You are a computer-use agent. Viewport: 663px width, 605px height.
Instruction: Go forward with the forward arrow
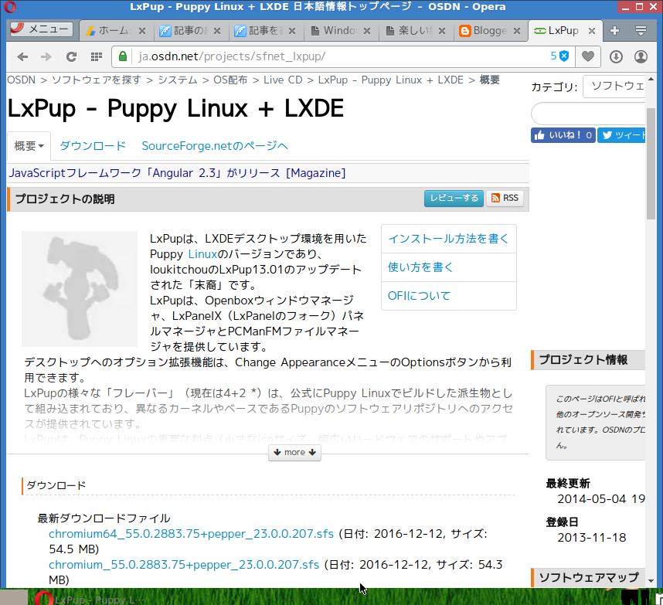pyautogui.click(x=46, y=56)
